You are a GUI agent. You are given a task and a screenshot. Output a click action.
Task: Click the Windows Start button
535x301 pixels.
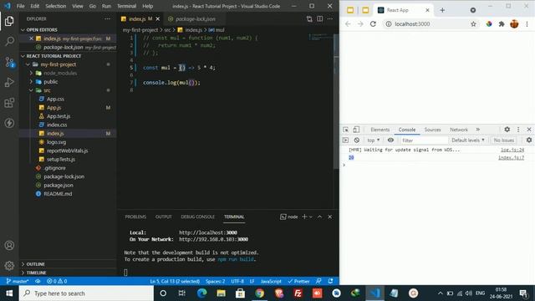9,293
